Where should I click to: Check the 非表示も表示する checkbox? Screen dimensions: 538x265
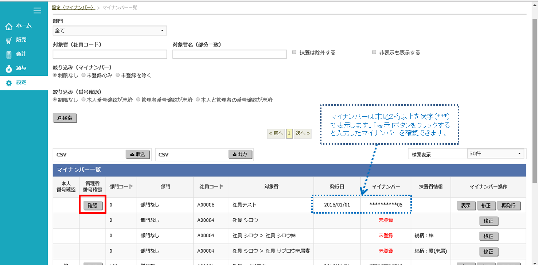(x=374, y=52)
